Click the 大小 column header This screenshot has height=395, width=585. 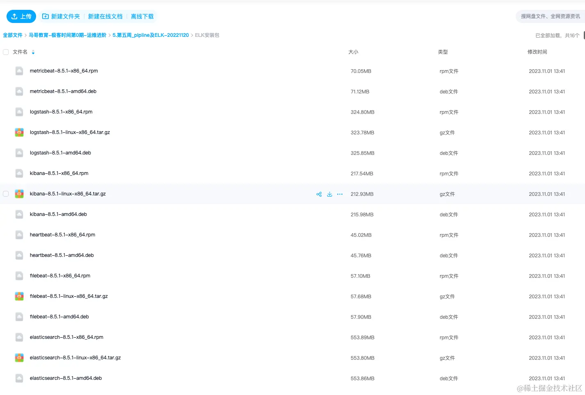click(x=353, y=52)
